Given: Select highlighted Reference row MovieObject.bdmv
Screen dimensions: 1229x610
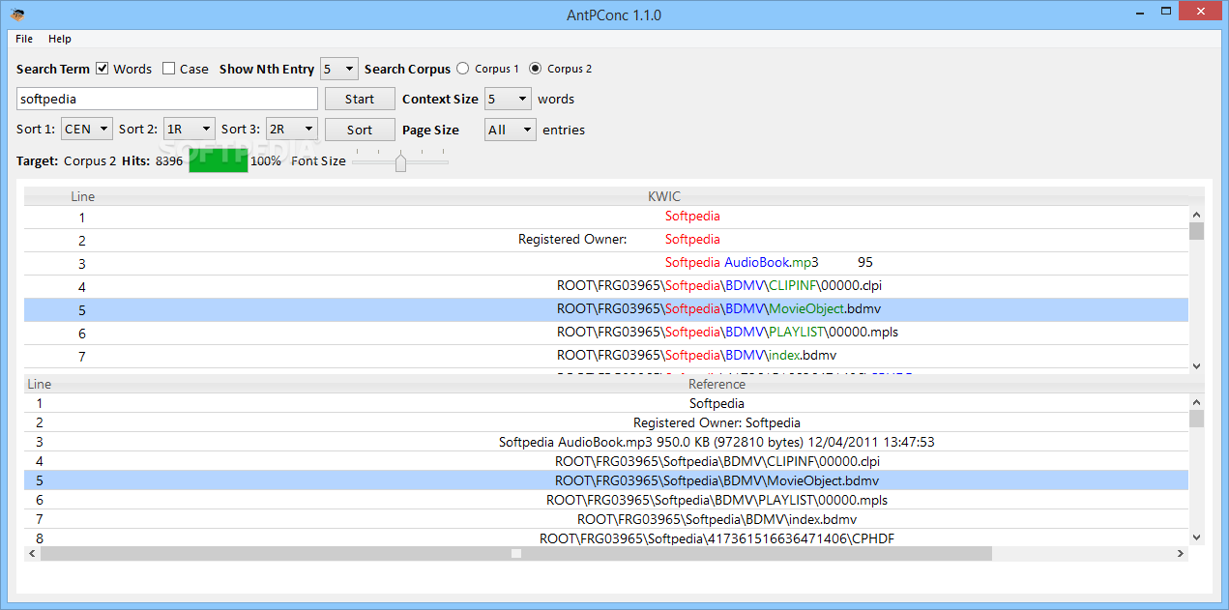Looking at the screenshot, I should [x=606, y=480].
